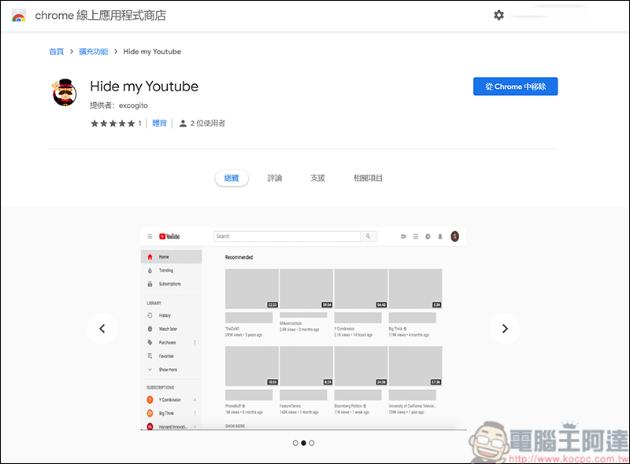Viewport: 630px width, 464px height.
Task: Click the five-star rating
Action: pos(113,123)
